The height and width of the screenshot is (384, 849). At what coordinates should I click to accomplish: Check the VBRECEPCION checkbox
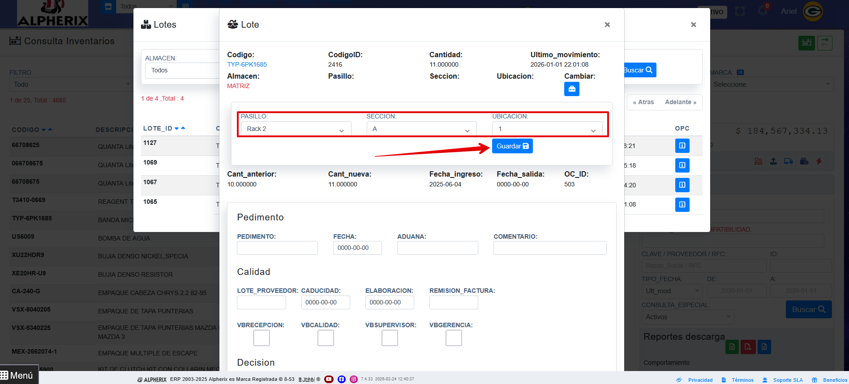261,338
